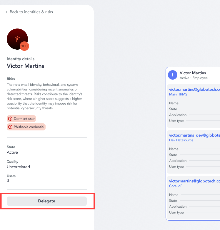220x230 pixels.
Task: Click the Delegate button
Action: (x=47, y=201)
